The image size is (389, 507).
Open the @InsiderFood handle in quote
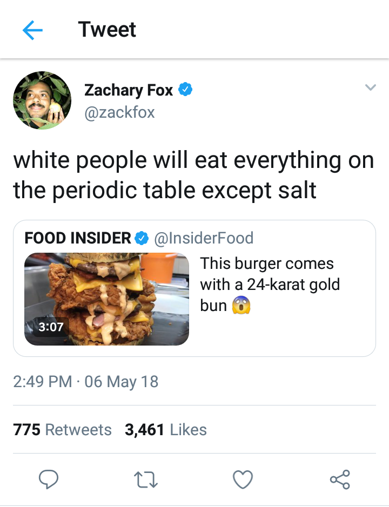204,238
